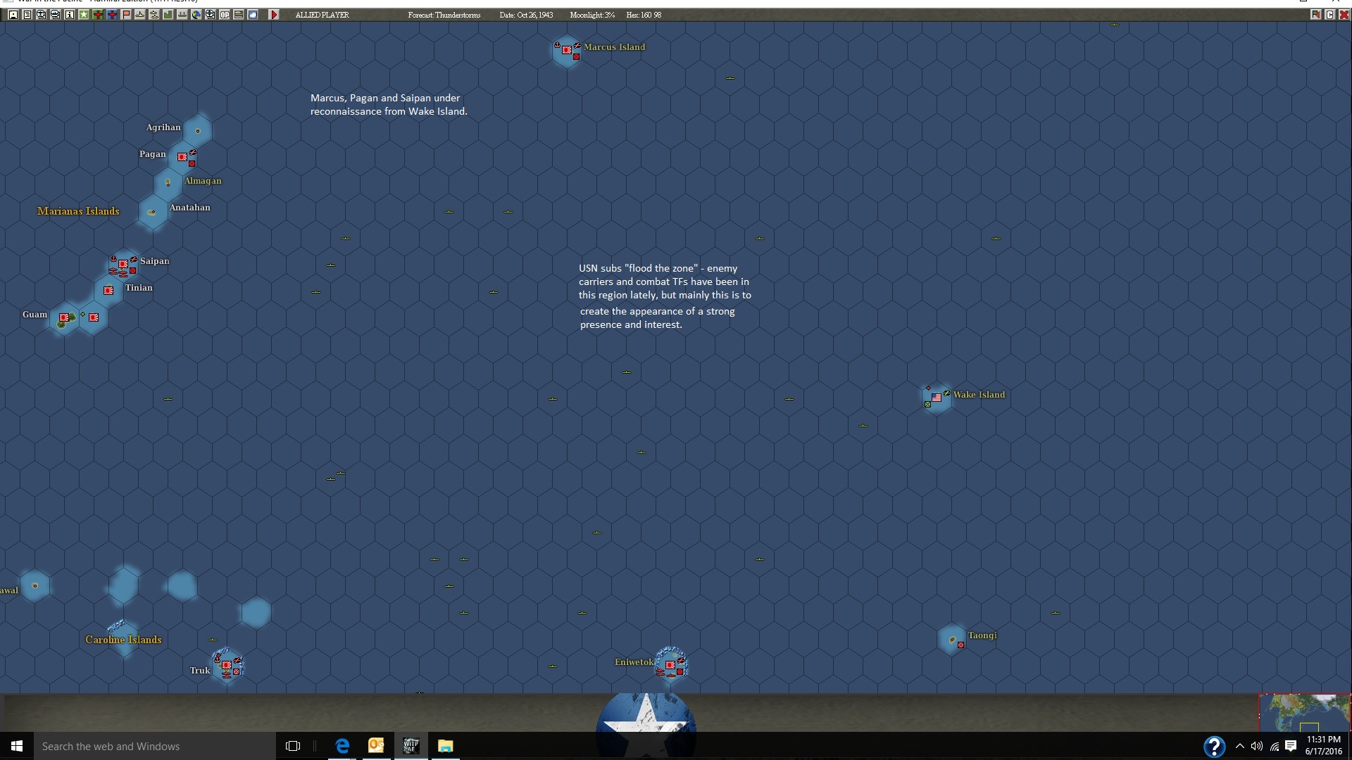Click the minimap thumbnail in corner
Image resolution: width=1352 pixels, height=760 pixels.
coord(1304,712)
